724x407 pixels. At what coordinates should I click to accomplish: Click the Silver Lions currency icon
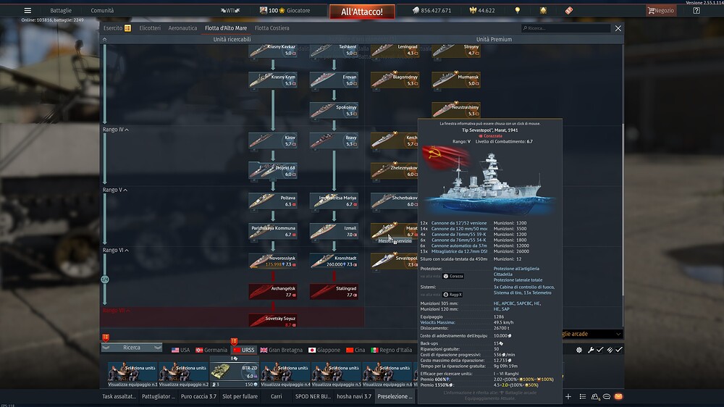pos(416,10)
